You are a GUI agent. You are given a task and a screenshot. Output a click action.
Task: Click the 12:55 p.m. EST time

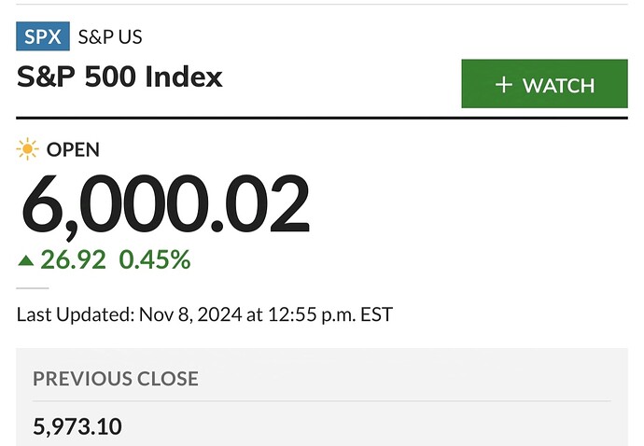pos(330,315)
